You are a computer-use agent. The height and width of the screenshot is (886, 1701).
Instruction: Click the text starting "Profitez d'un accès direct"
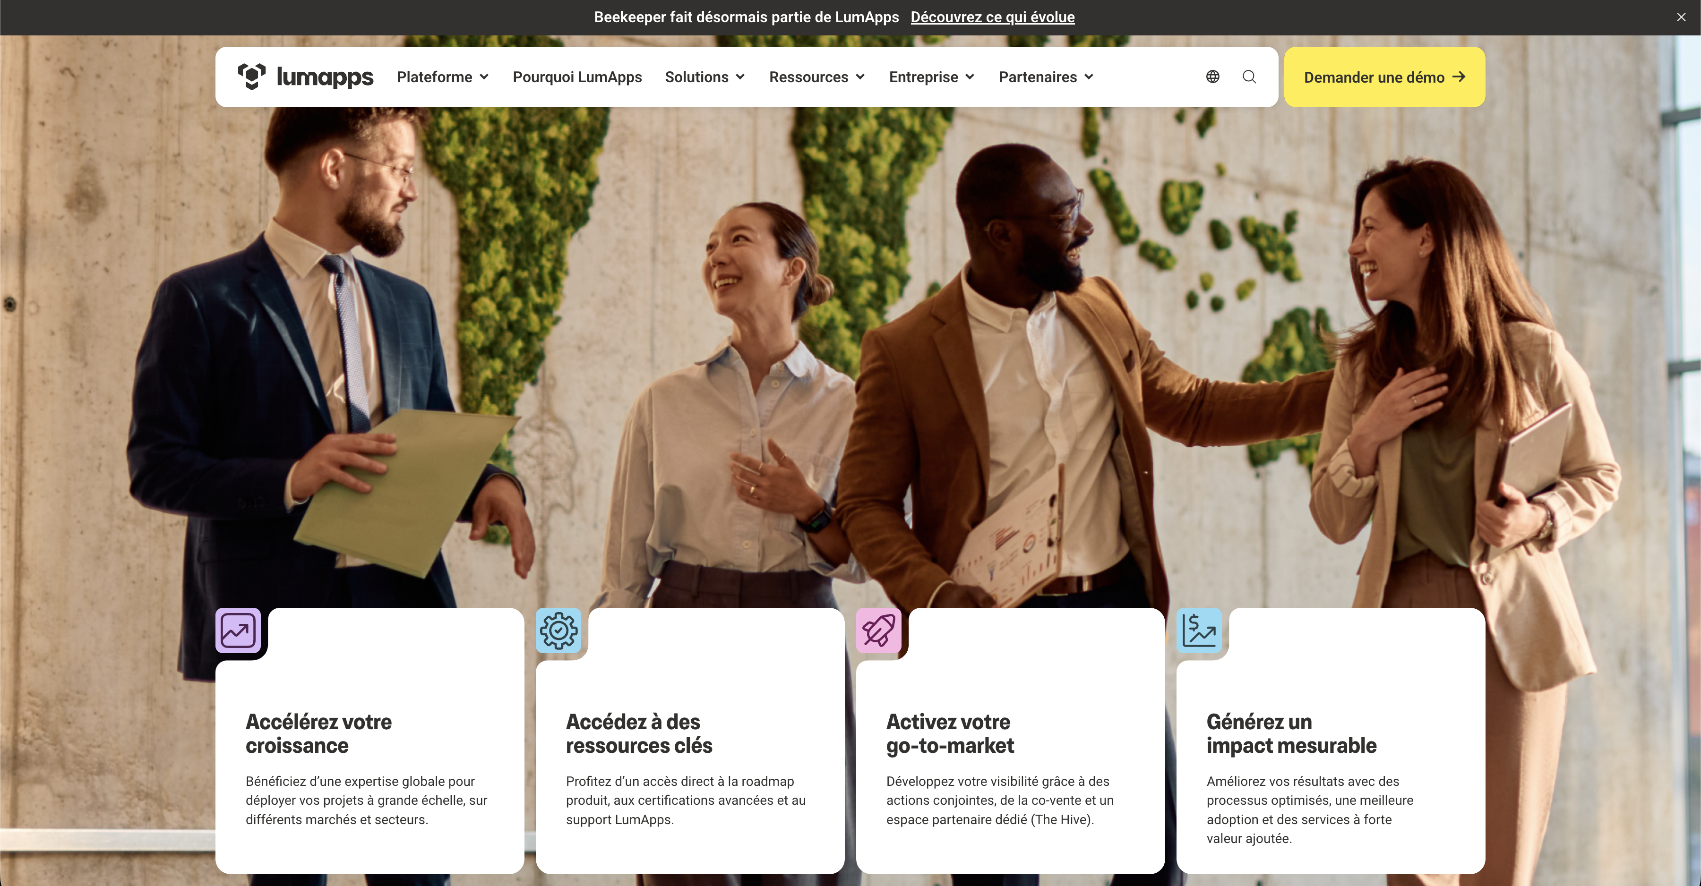click(x=686, y=800)
